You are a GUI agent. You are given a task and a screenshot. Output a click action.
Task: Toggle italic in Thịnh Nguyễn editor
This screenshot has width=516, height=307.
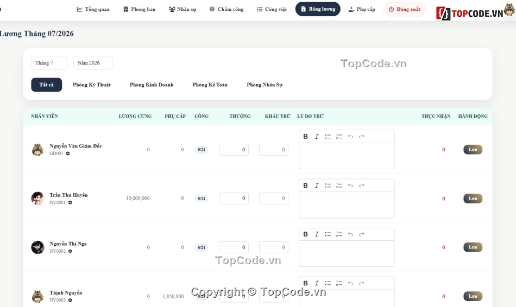[x=317, y=283]
